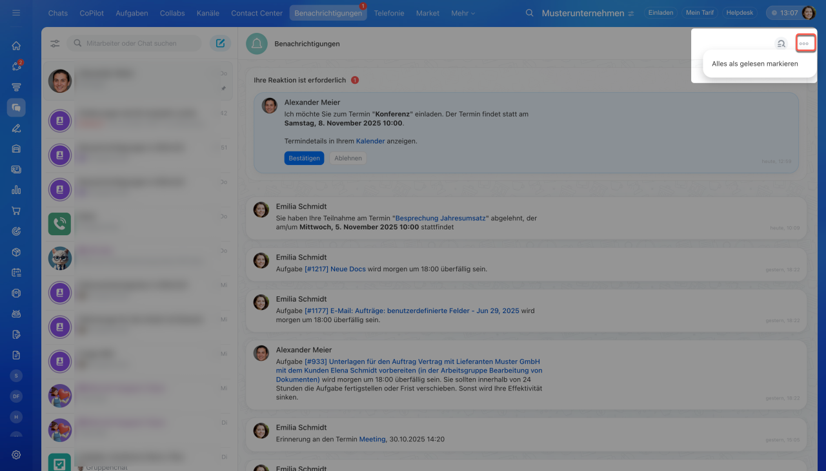This screenshot has height=471, width=826.
Task: Click the bell icon beside Benachrichtigungen heading
Action: pyautogui.click(x=257, y=44)
